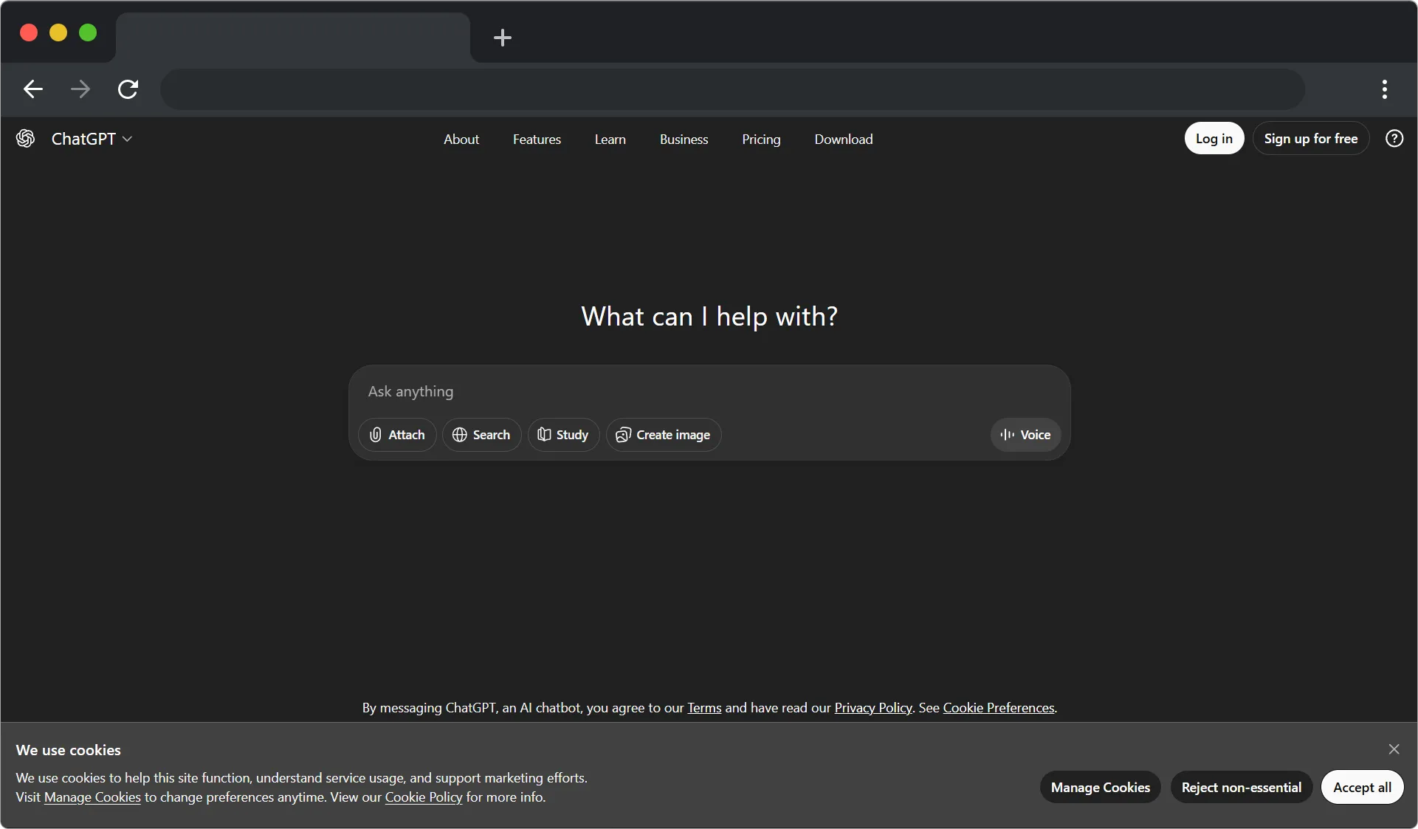Go back using browser back arrow
Viewport: 1418px width, 829px height.
33,89
